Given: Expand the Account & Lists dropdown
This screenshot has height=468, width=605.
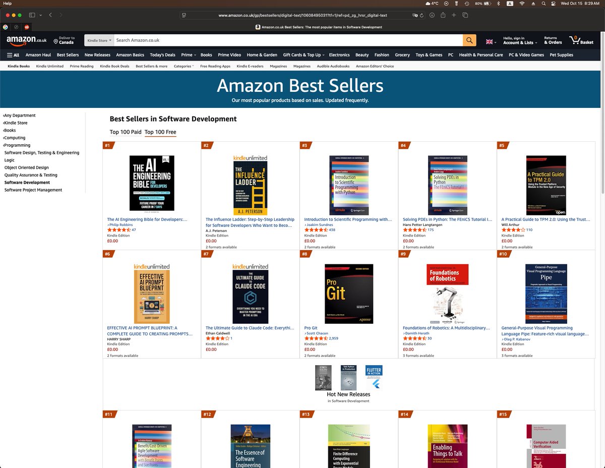Looking at the screenshot, I should pyautogui.click(x=519, y=40).
